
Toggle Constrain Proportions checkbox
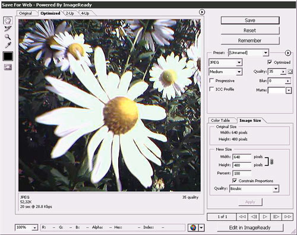tap(235, 181)
